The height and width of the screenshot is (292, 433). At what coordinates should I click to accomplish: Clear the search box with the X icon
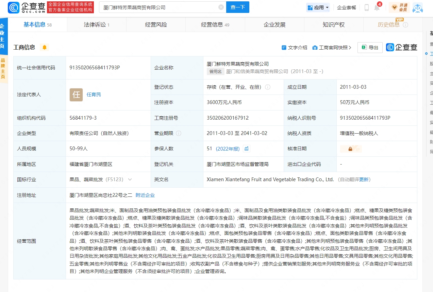pos(221,7)
